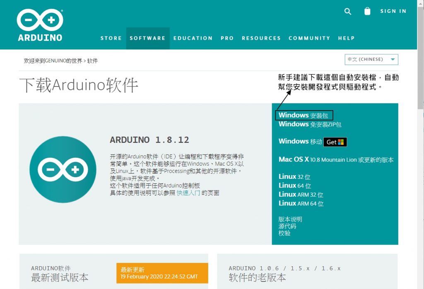Download Mac OS X version
The image size is (424, 289).
point(336,160)
